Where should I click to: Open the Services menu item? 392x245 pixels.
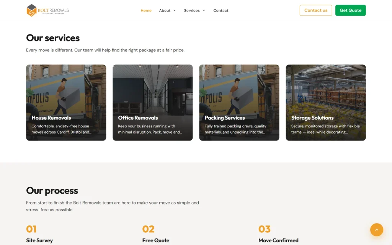pyautogui.click(x=192, y=10)
